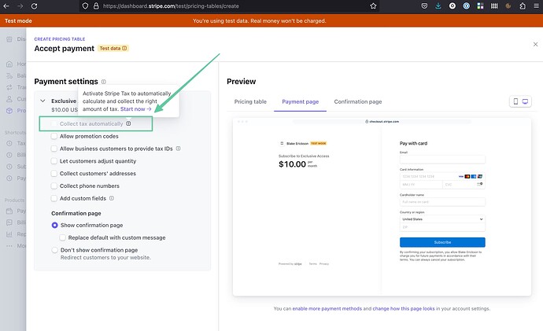Enable Let customers adjust quantity
This screenshot has width=543, height=331.
54,161
